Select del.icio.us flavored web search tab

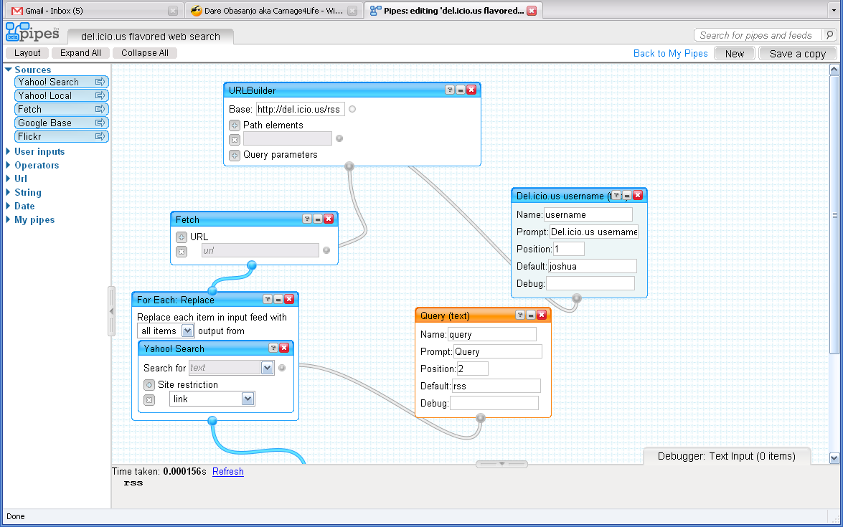pos(151,37)
